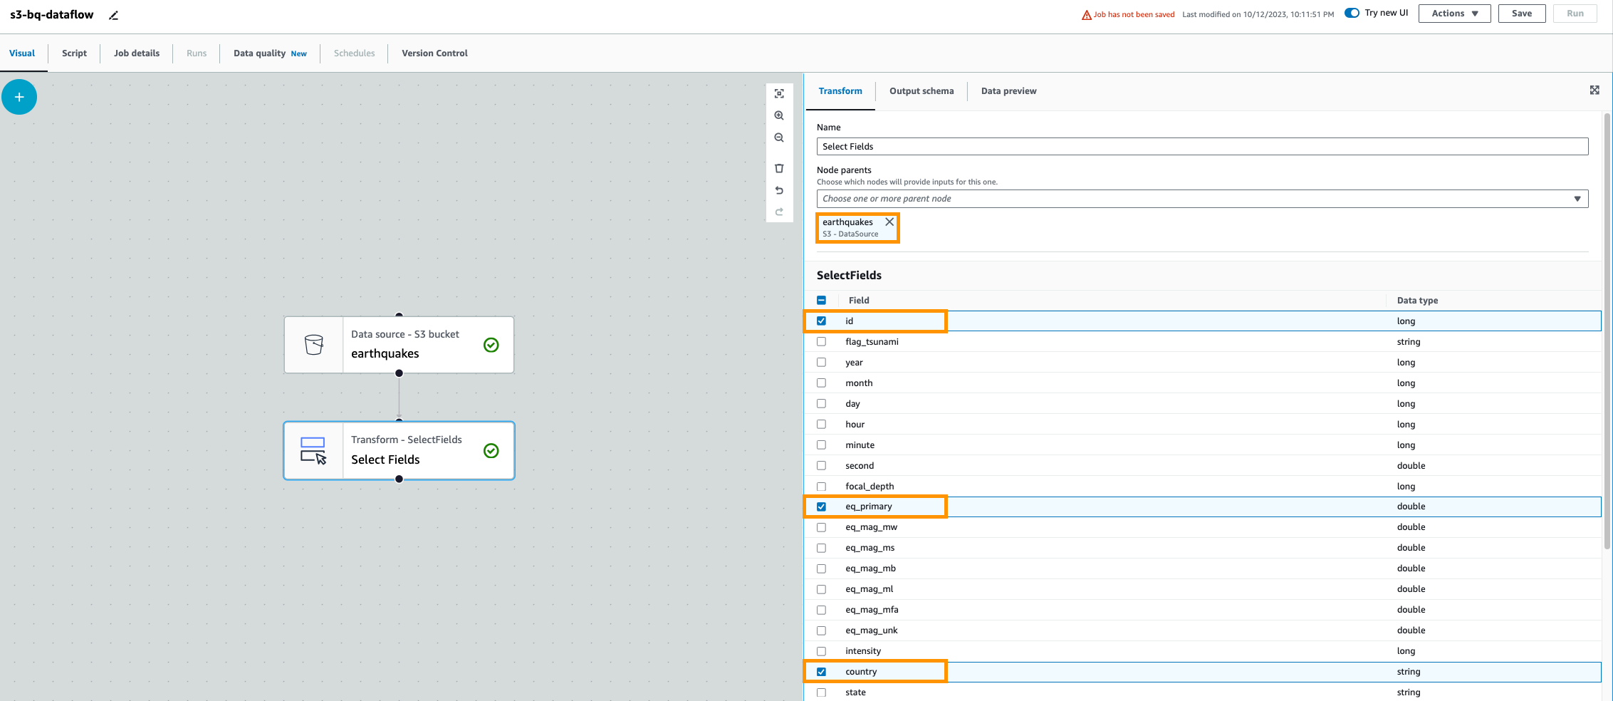Viewport: 1613px width, 701px height.
Task: Click the output connector of Select Fields node
Action: (x=399, y=479)
